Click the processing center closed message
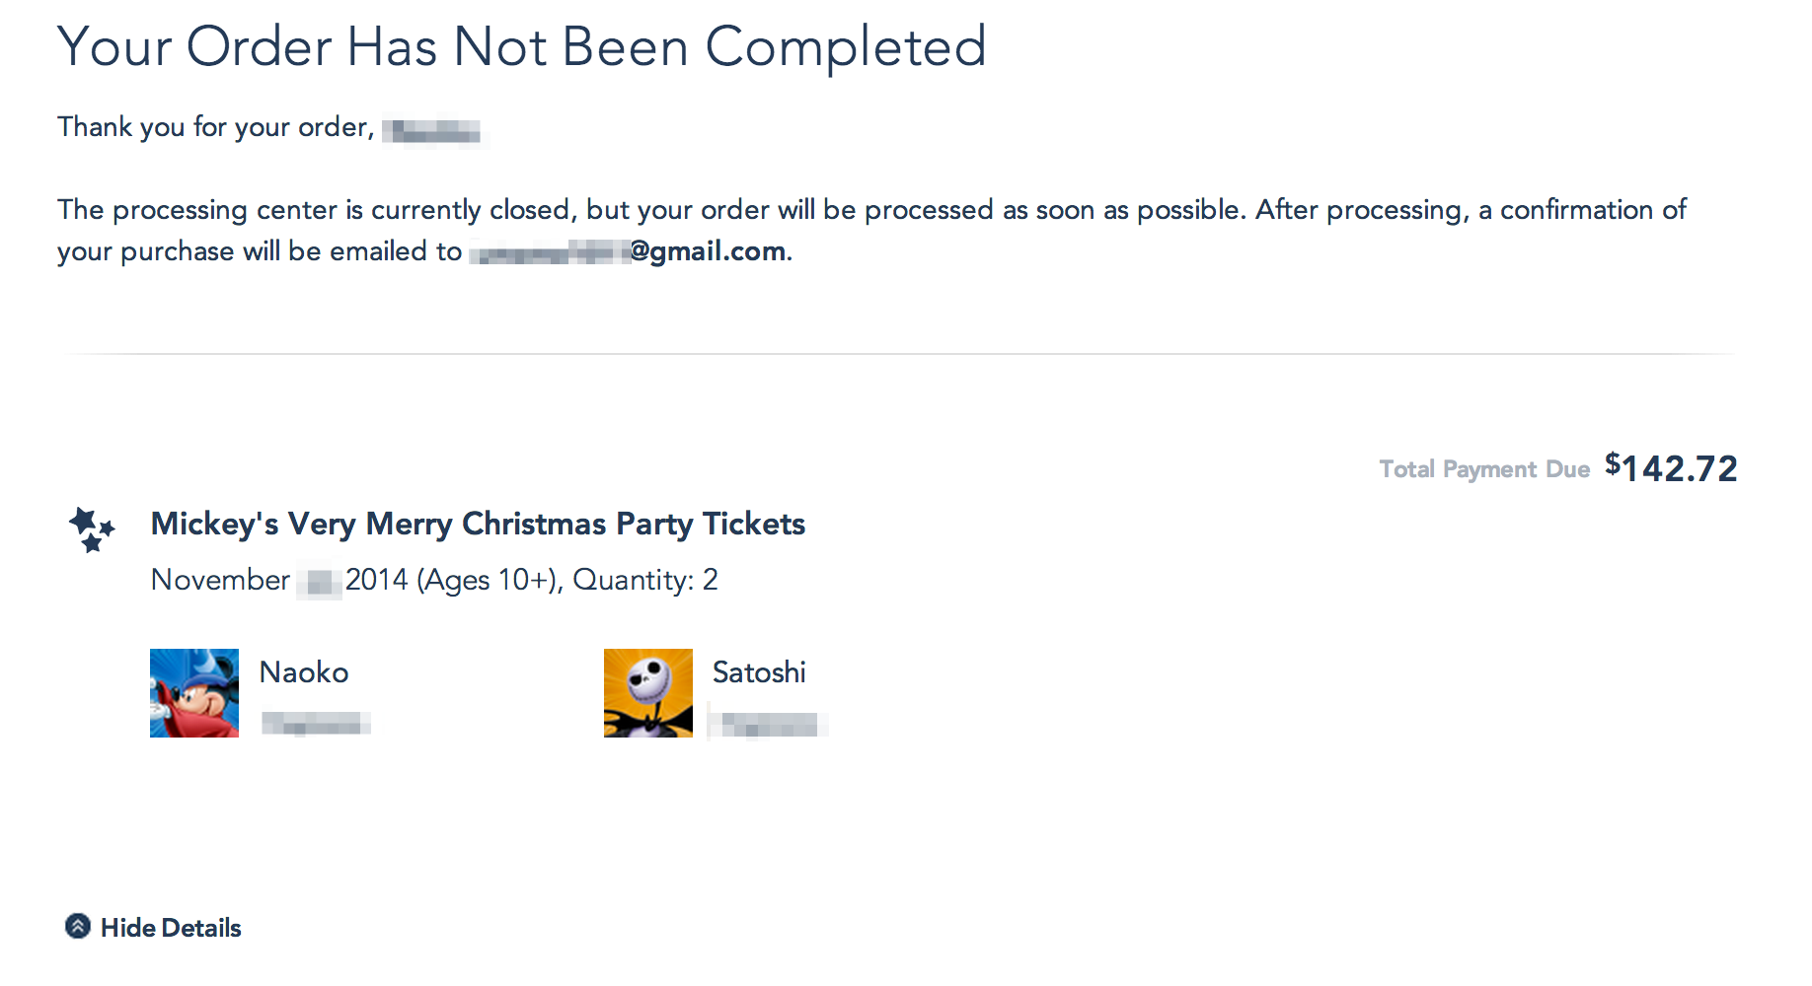The width and height of the screenshot is (1812, 986). [871, 210]
